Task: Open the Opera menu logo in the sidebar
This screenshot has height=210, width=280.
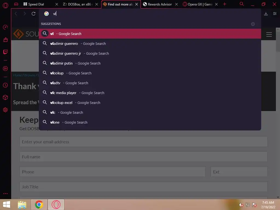Action: (x=5, y=5)
